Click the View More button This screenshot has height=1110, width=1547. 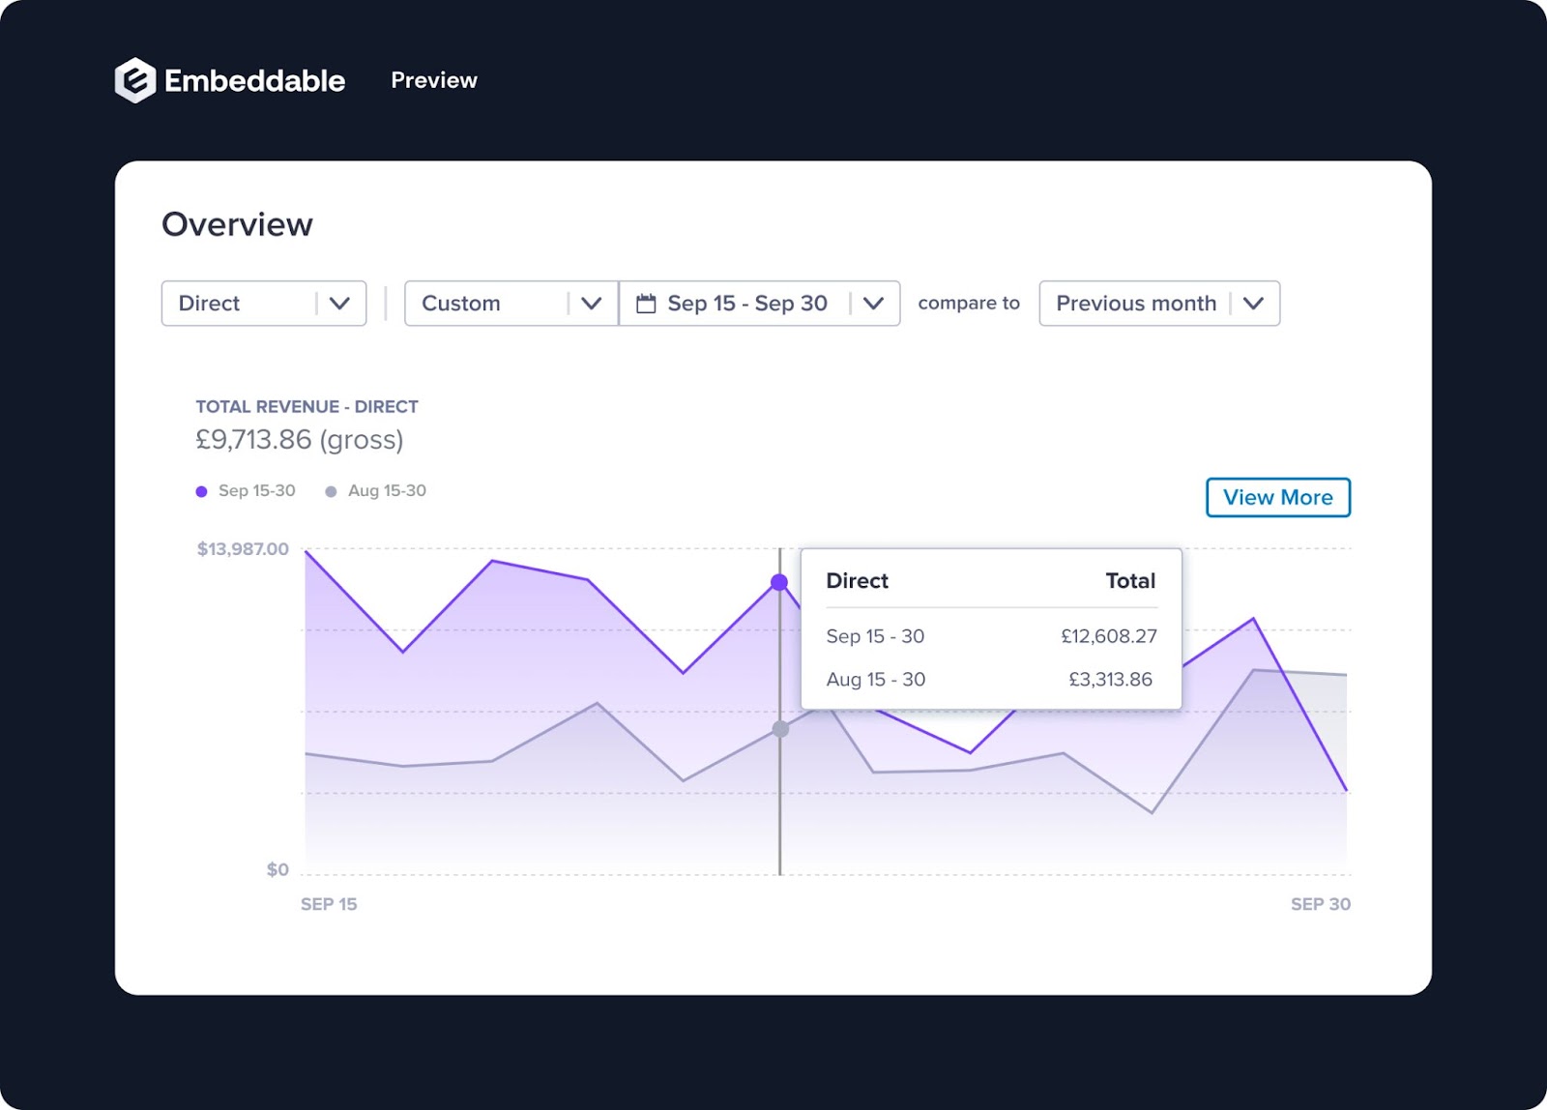click(1278, 497)
